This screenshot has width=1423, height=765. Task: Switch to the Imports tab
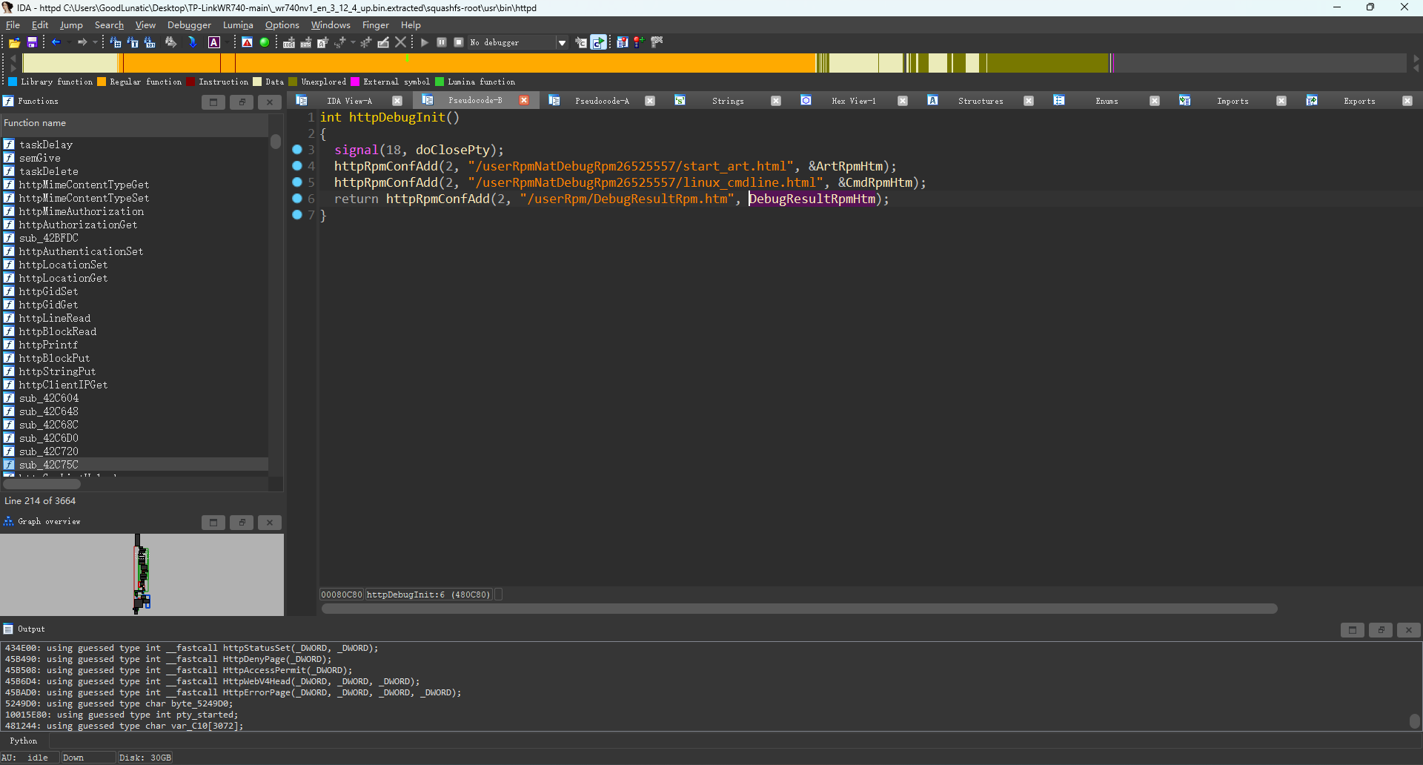pyautogui.click(x=1233, y=101)
